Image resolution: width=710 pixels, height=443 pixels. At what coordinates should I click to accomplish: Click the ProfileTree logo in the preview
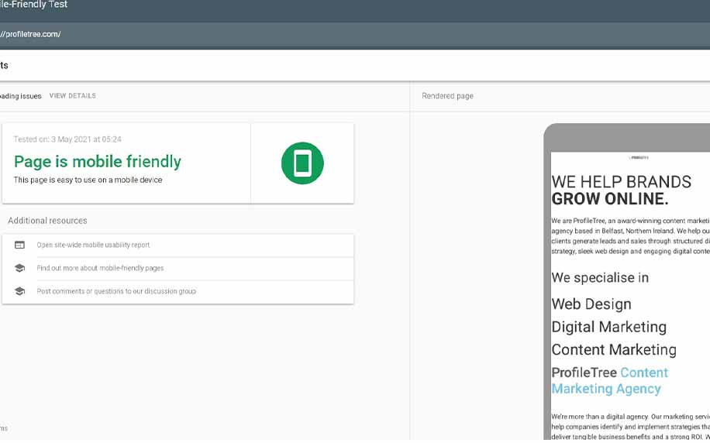[x=639, y=157]
